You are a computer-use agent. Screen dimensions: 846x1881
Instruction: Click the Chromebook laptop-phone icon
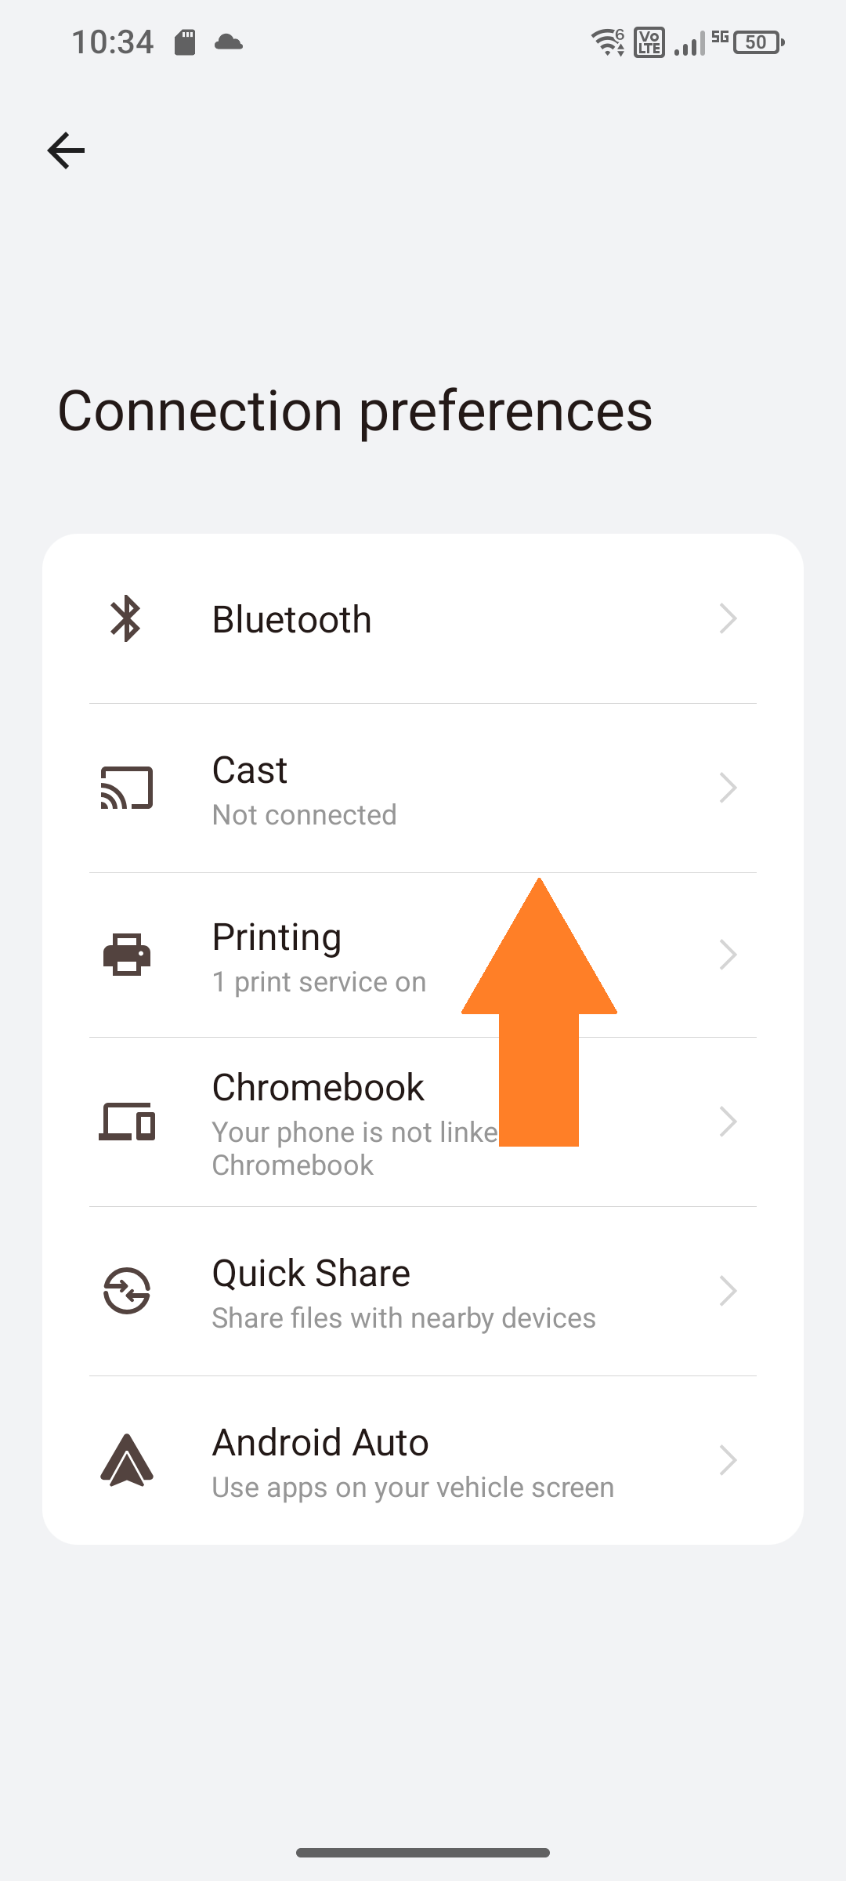tap(127, 1122)
